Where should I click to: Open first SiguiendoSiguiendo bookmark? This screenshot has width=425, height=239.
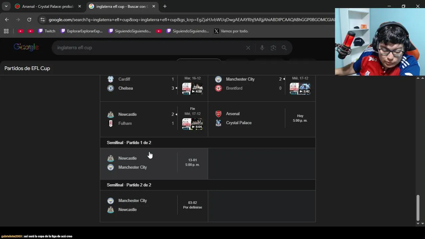pos(130,31)
